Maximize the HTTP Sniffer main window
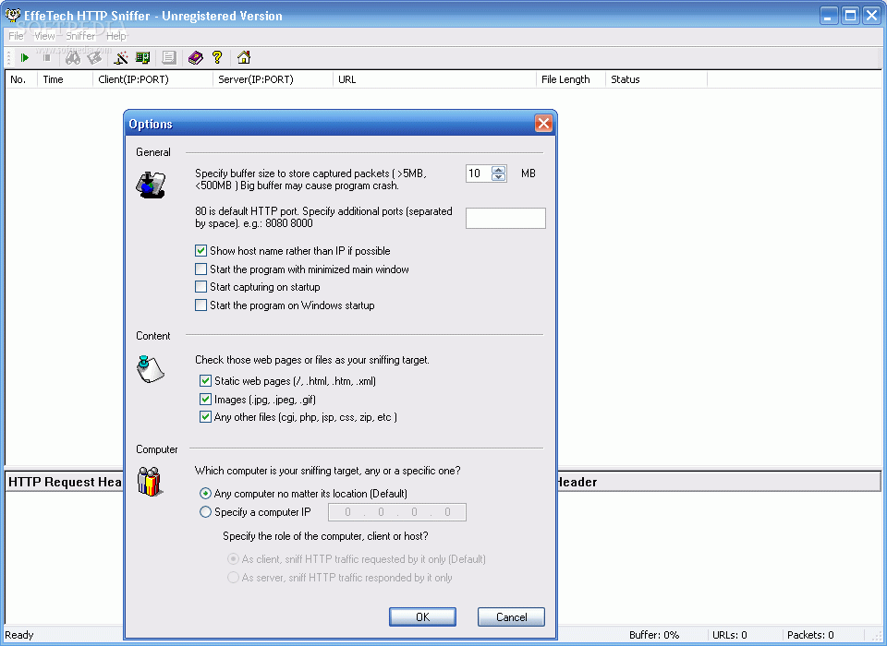 [850, 16]
